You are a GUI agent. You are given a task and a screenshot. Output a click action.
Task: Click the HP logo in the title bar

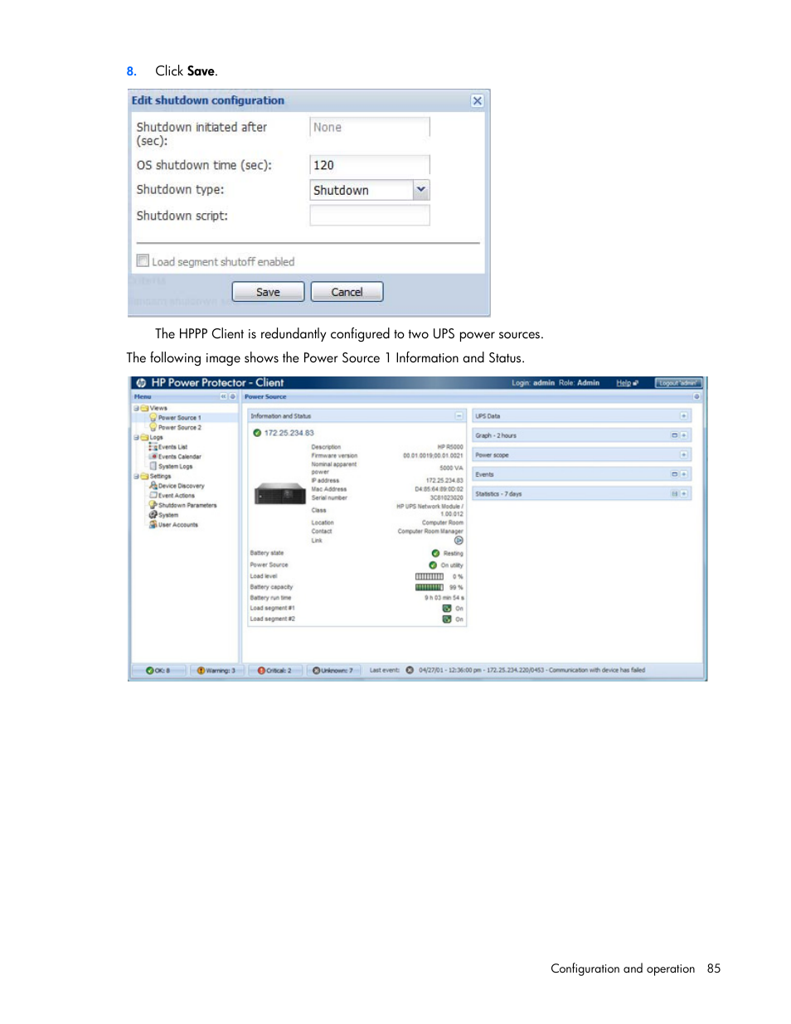141,383
